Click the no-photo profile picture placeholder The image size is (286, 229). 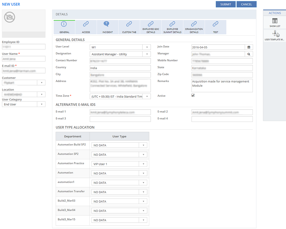click(x=10, y=17)
